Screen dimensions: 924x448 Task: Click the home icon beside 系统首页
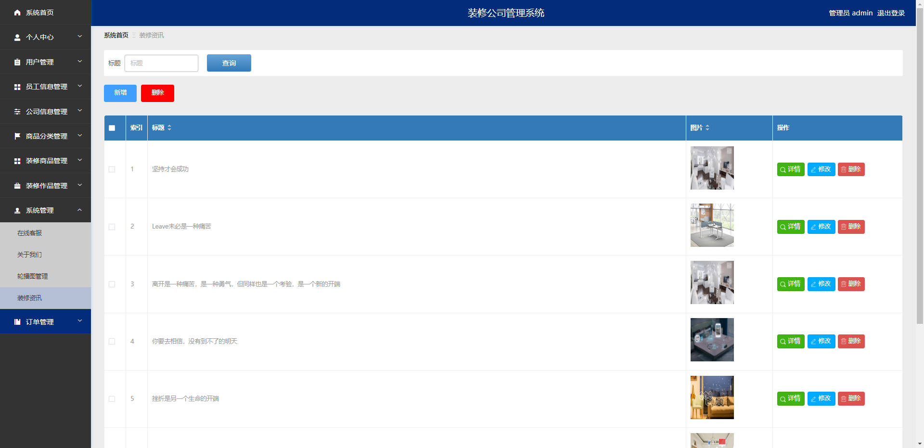point(17,13)
